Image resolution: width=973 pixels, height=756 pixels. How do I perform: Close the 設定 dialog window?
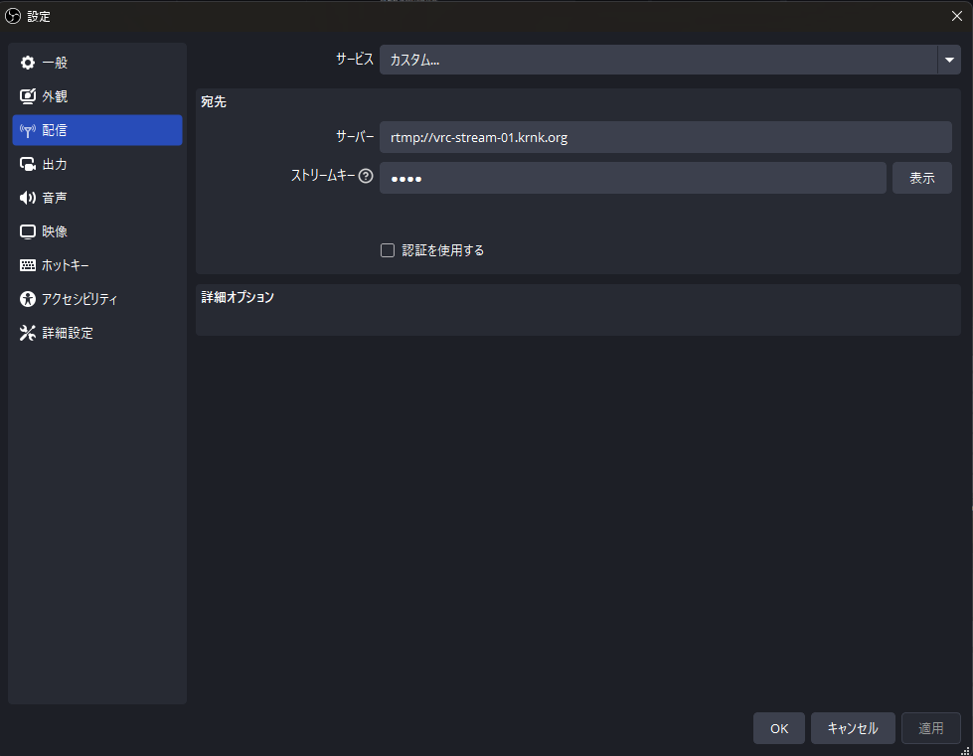click(956, 16)
